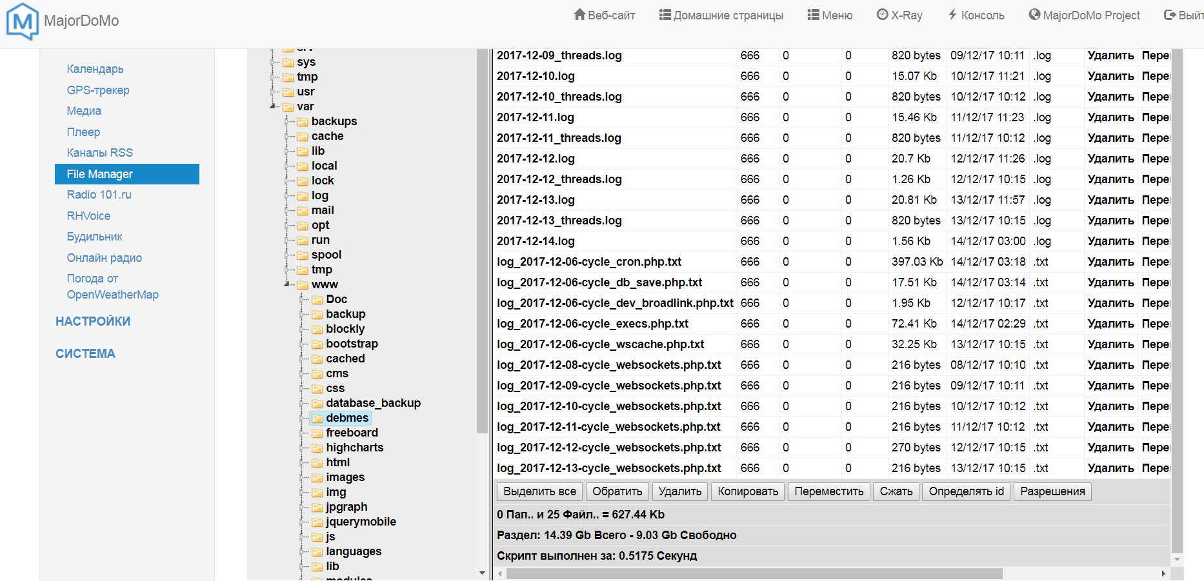Expand the bootstrap folder node
1204x581 pixels.
click(x=302, y=344)
